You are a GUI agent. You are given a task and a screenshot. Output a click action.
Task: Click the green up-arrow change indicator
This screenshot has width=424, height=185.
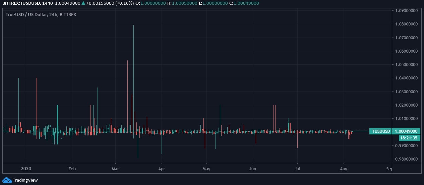click(83, 3)
